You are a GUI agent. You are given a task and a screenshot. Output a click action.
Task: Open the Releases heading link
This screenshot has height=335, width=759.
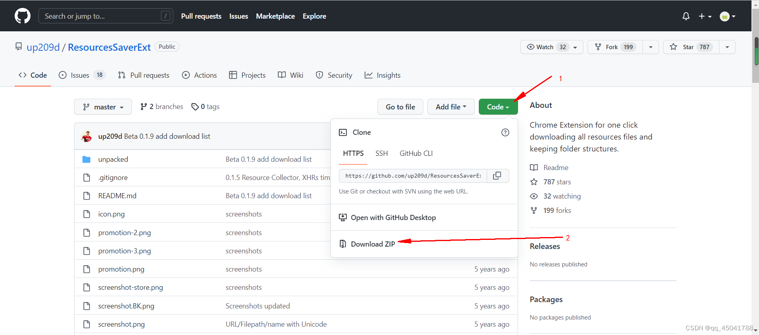point(545,246)
